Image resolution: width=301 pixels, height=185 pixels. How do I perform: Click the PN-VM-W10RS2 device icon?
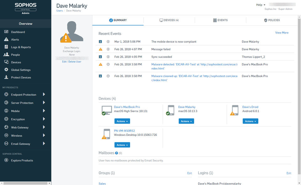(x=106, y=134)
